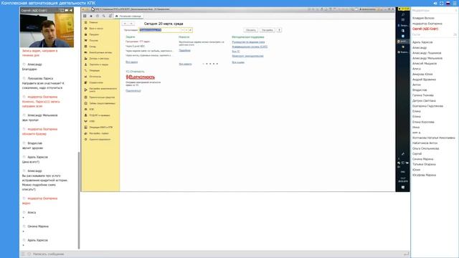The height and width of the screenshot is (258, 459).
Task: Open emoji picker beside chat input
Action: coord(29,254)
